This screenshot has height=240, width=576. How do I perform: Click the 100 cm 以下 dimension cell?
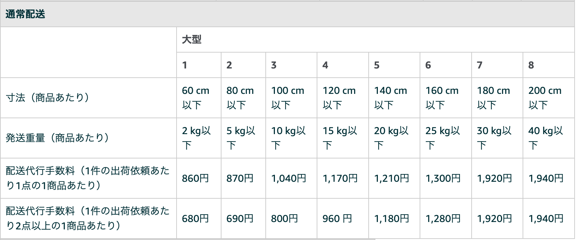(x=287, y=98)
